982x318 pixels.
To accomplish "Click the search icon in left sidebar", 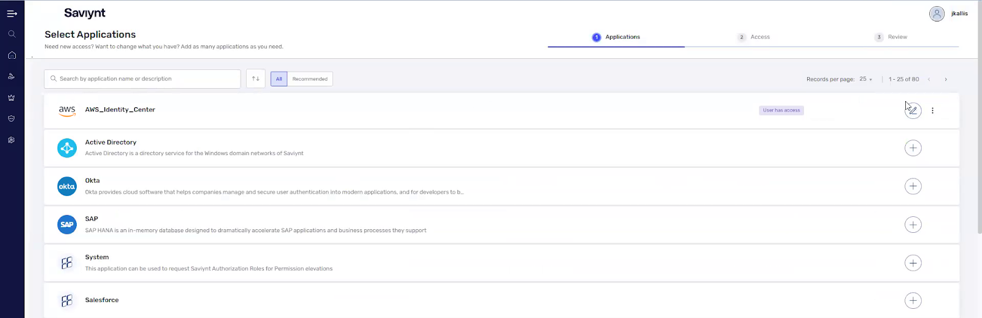I will [x=12, y=34].
